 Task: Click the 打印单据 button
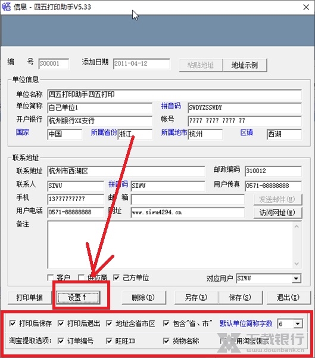pos(29,298)
